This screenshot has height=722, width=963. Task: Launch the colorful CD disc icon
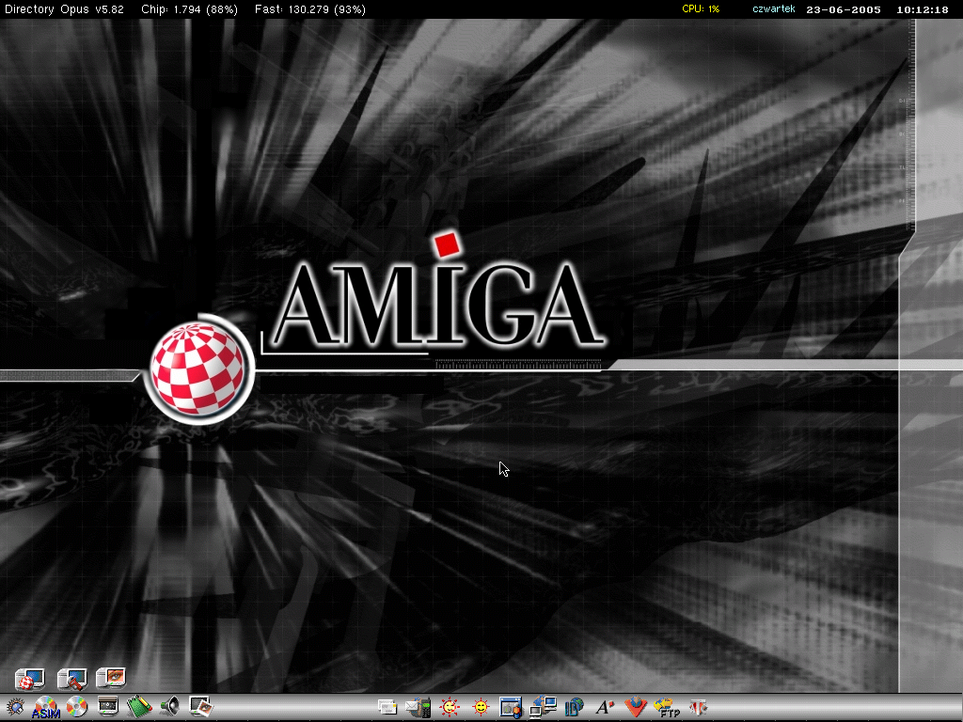76,707
